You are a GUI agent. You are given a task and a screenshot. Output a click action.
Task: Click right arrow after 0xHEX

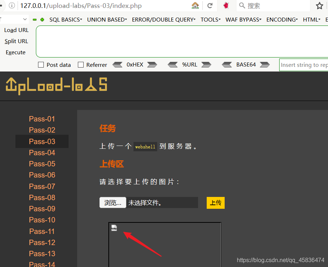152,65
